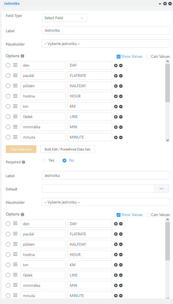Screen dimensions: 173x304
Task: Collapse the Jednotka panel with the chevron
Action: click(x=160, y=4)
